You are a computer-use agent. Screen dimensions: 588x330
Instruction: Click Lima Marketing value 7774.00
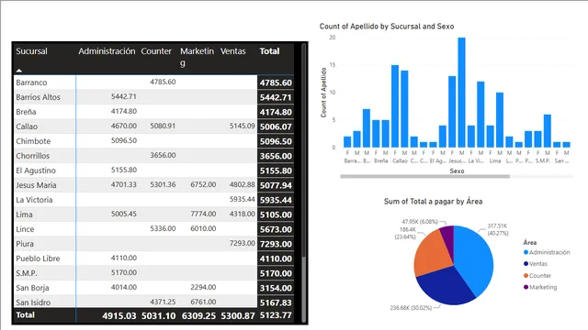click(x=203, y=214)
